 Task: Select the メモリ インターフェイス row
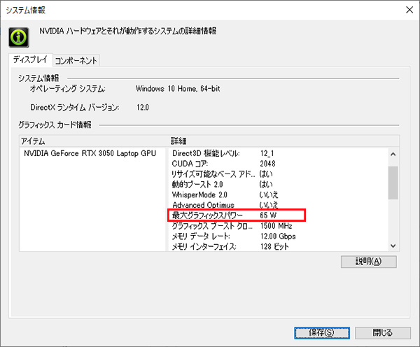click(277, 246)
